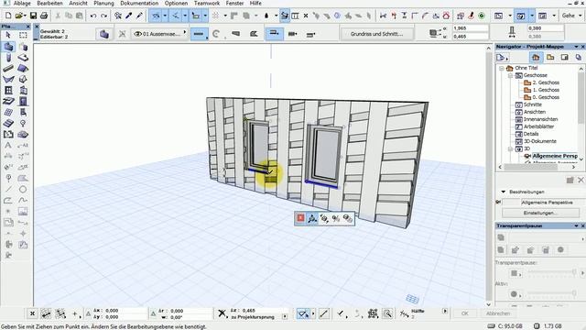The width and height of the screenshot is (586, 330).
Task: Open the View Map folder icon in Navigator
Action: pos(550,57)
